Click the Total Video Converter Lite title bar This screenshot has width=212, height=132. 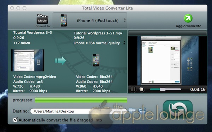107,8
